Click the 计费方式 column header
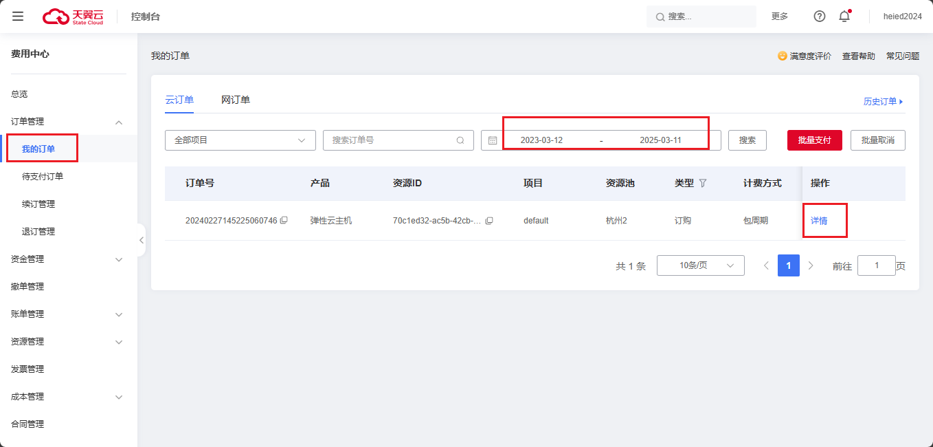The height and width of the screenshot is (447, 933). pyautogui.click(x=763, y=183)
